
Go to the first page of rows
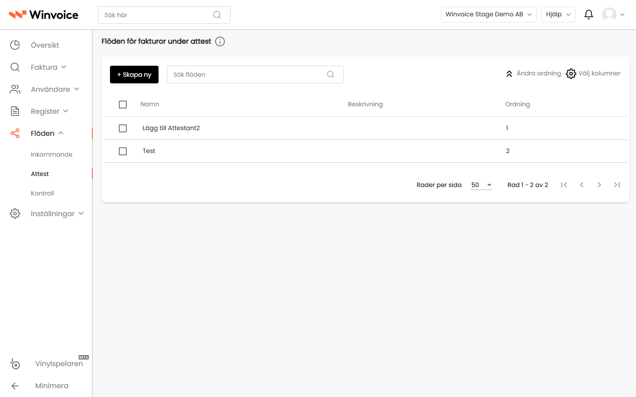[x=564, y=185]
